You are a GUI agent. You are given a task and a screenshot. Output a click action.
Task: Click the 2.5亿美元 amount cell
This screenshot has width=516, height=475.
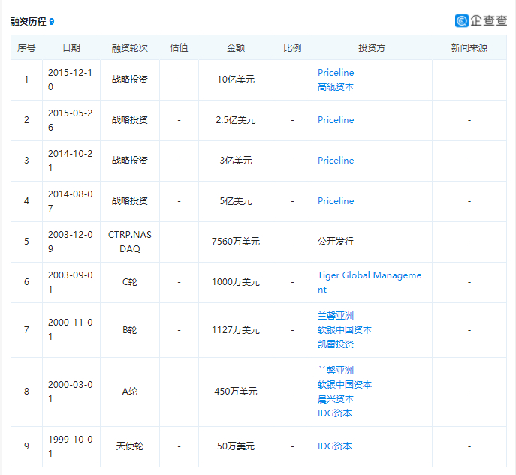(x=236, y=120)
